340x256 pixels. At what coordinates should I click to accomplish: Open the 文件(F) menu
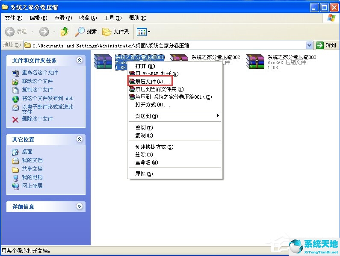[14, 18]
